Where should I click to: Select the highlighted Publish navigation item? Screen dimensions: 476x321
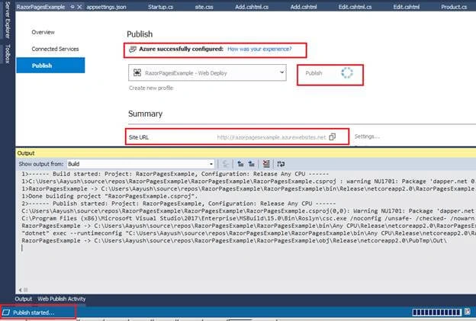[x=50, y=66]
